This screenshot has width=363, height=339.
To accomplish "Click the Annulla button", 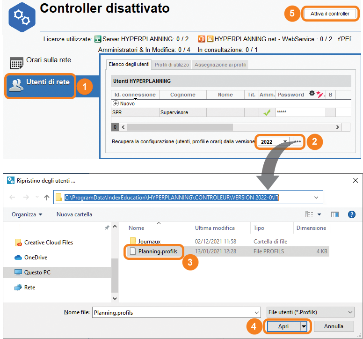I will [334, 326].
